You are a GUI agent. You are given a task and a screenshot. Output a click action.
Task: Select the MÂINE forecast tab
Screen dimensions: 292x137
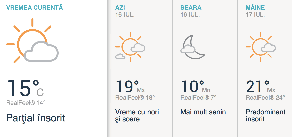(x=255, y=8)
